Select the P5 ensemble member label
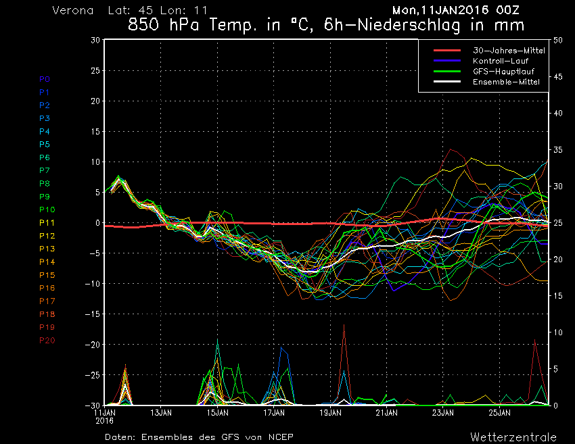This screenshot has width=575, height=444. tap(45, 145)
